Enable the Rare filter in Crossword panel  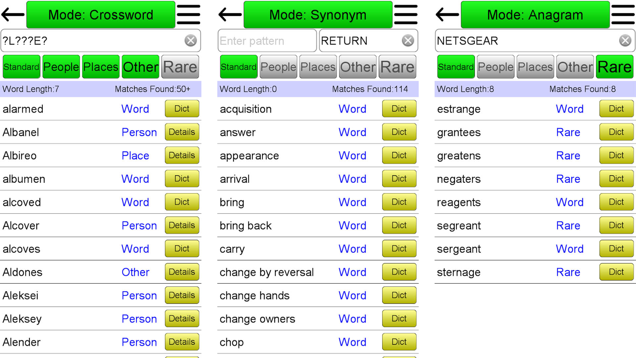(180, 67)
